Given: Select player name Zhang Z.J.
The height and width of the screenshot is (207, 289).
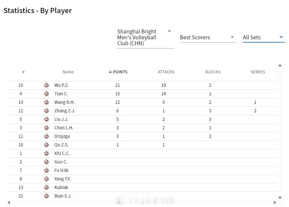Looking at the screenshot, I should [64, 111].
